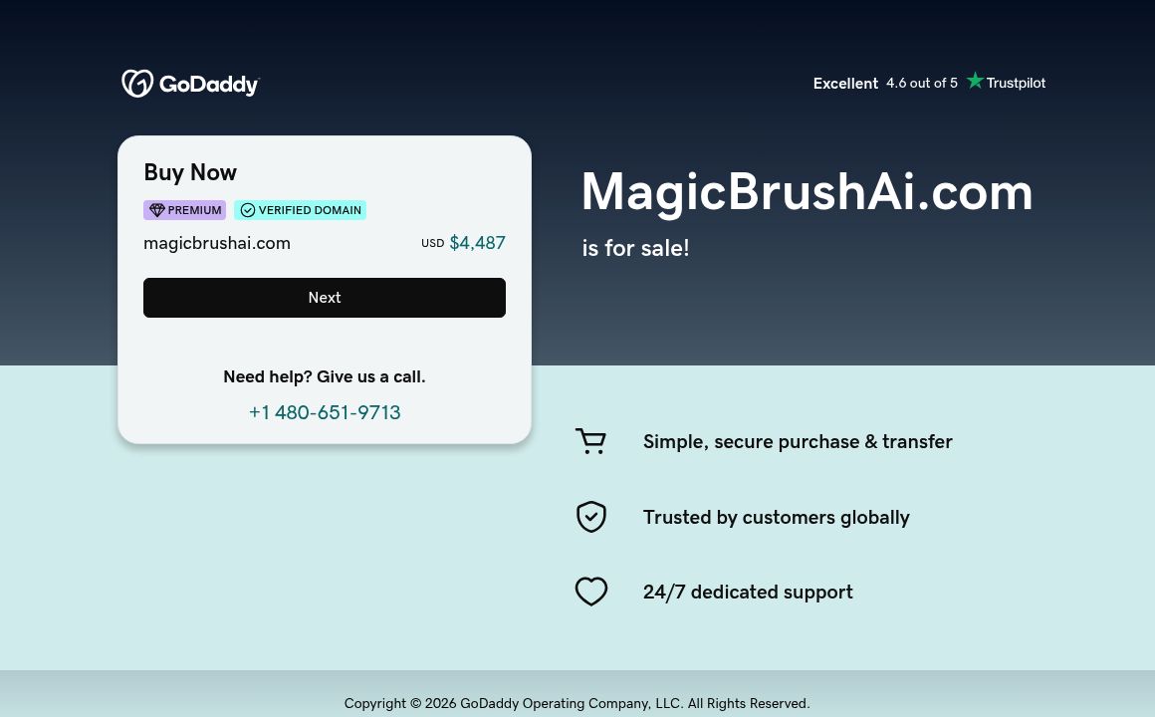Click the Buy Now heading
This screenshot has height=717, width=1155.
tap(190, 172)
